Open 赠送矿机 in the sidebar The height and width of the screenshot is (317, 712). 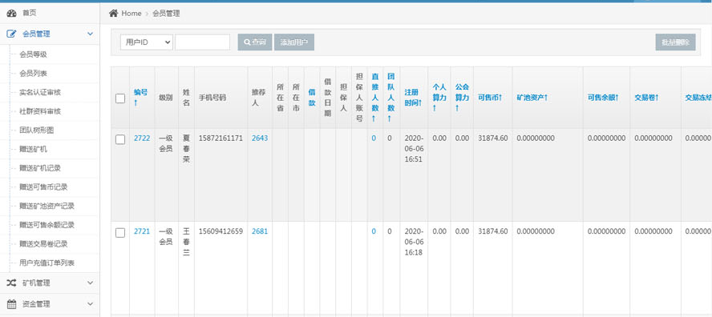[x=33, y=149]
